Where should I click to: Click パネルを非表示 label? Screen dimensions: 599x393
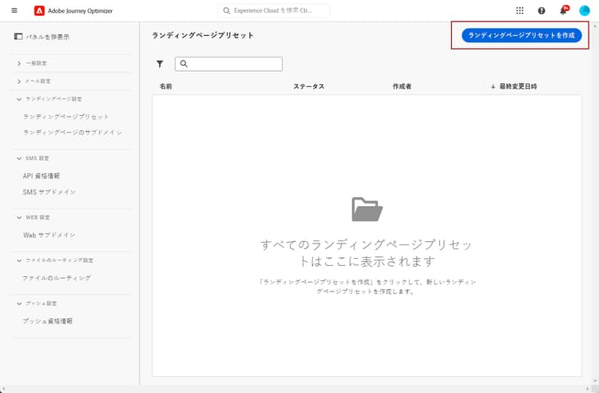coord(48,37)
